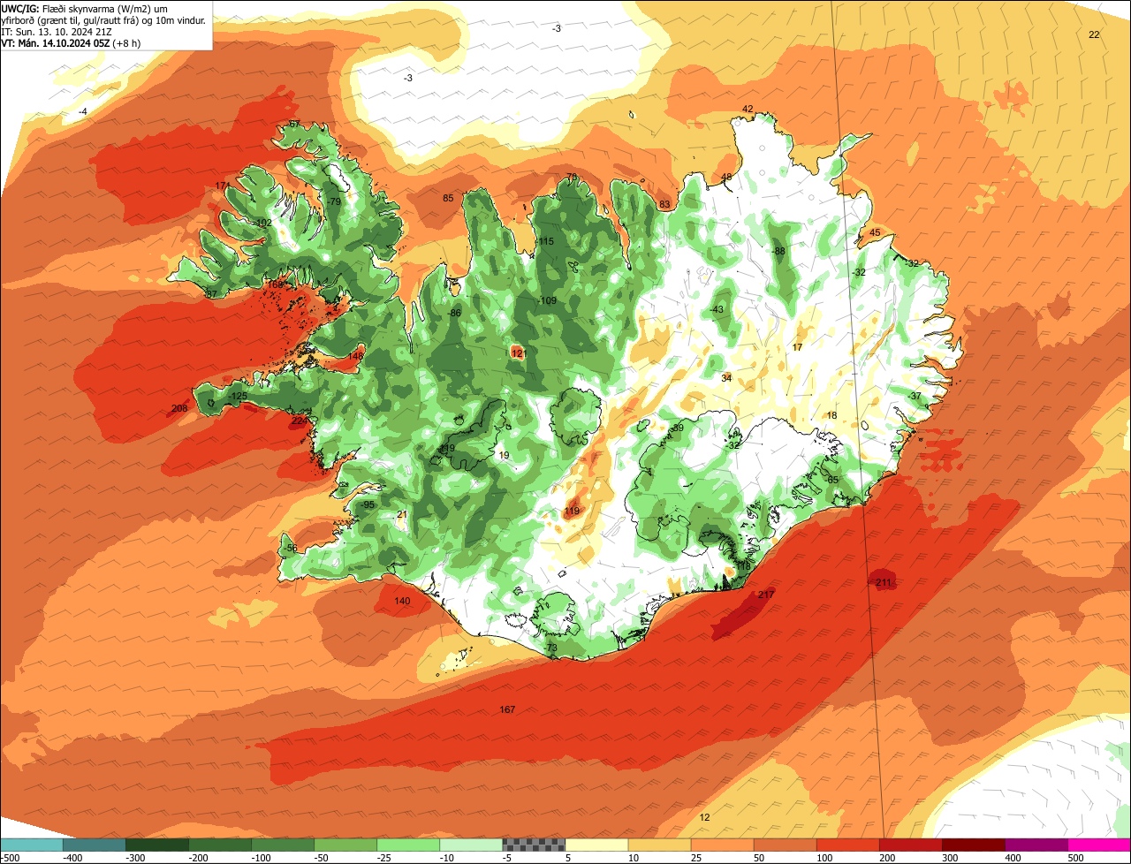This screenshot has width=1131, height=864.
Task: Click the map value '167' south of Iceland
Action: point(507,709)
